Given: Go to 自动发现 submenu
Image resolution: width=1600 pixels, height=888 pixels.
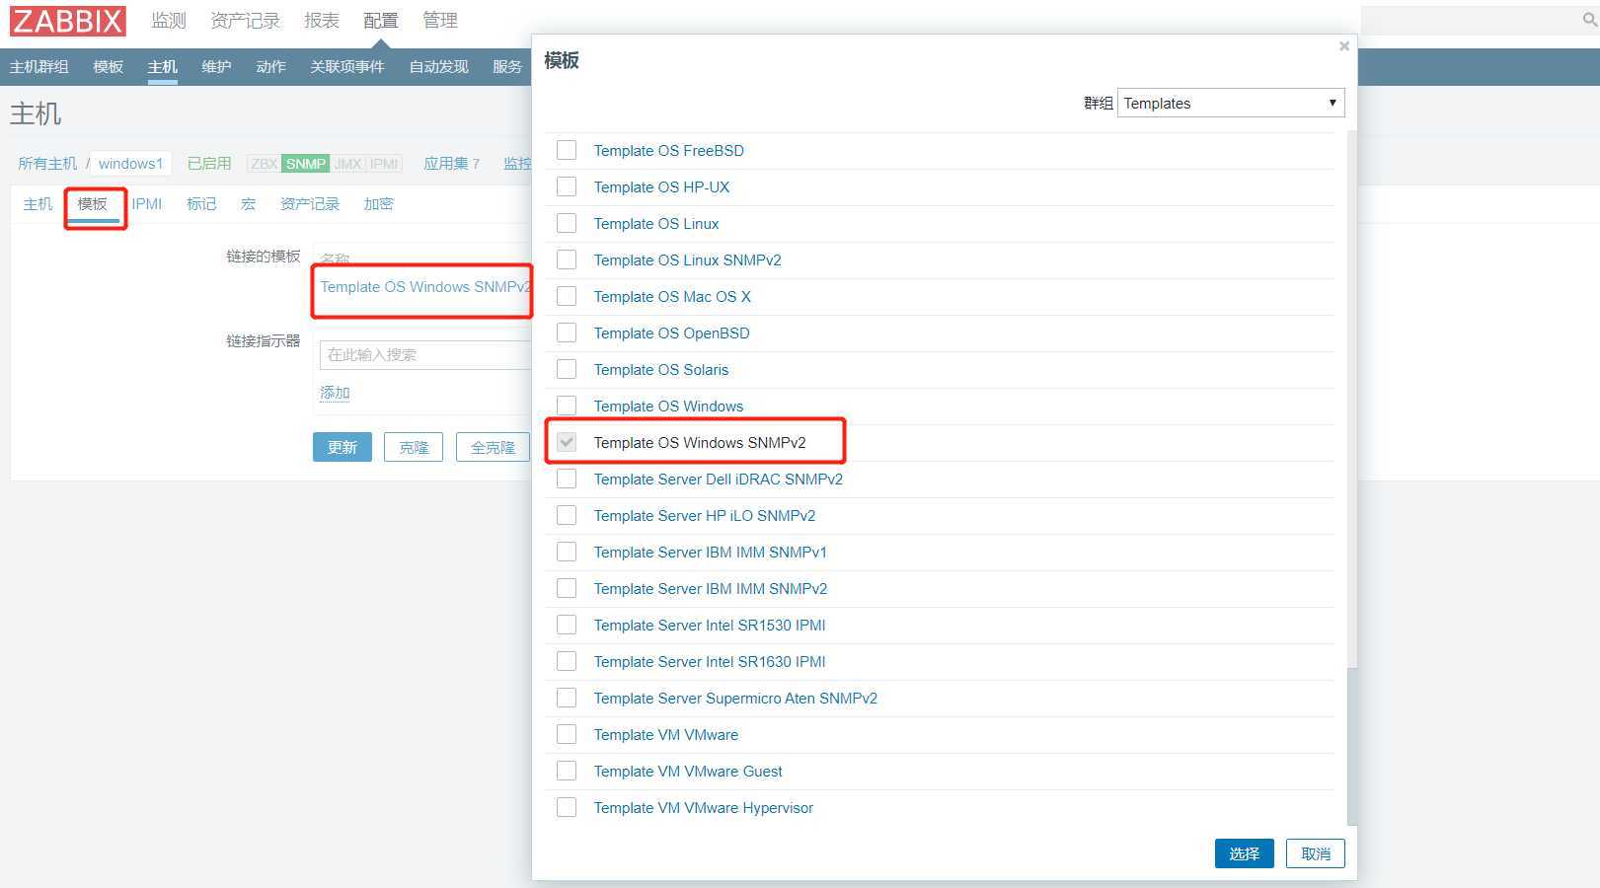Looking at the screenshot, I should point(439,66).
